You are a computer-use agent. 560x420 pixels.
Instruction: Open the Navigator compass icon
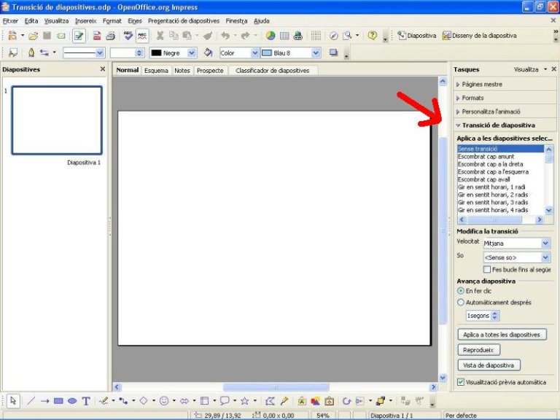tap(333, 35)
